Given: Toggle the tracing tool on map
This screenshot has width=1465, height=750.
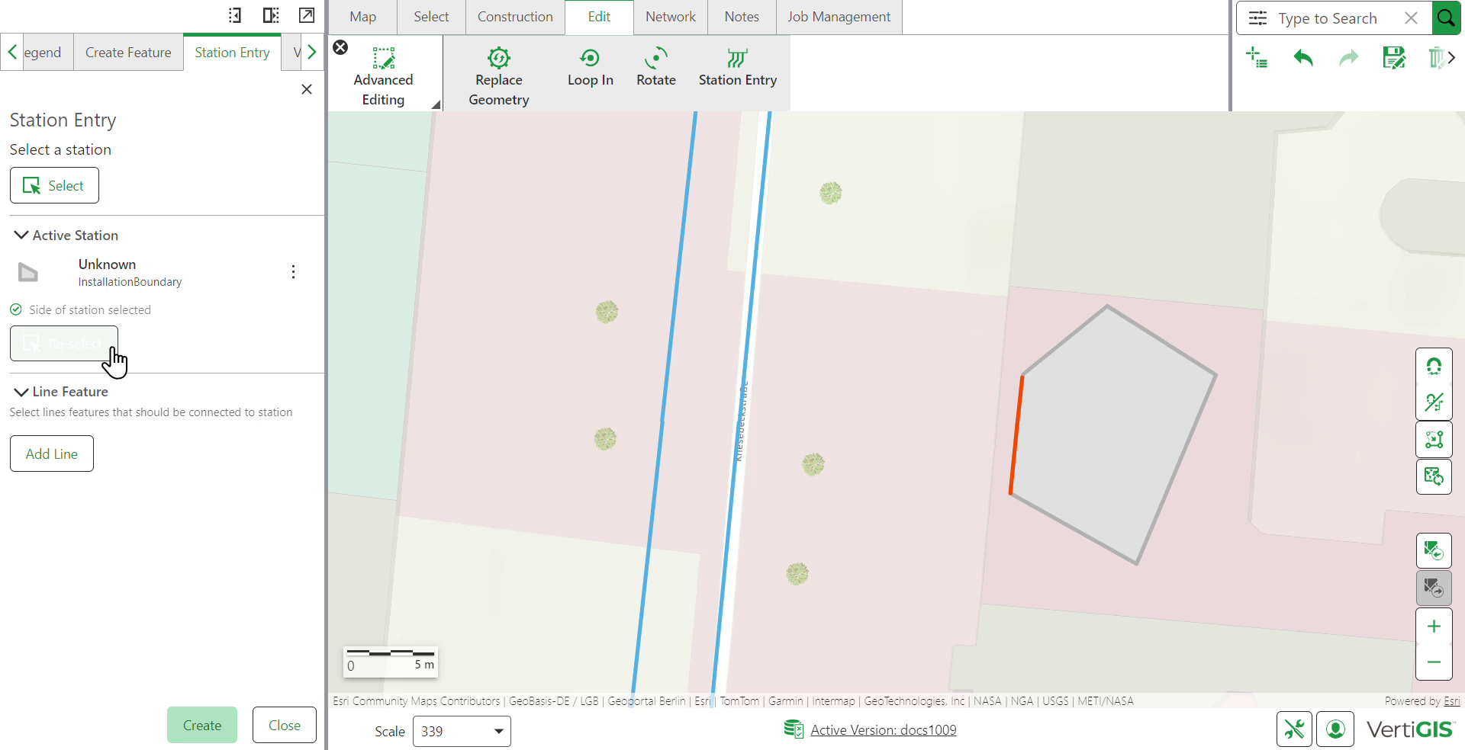Looking at the screenshot, I should [x=1434, y=402].
